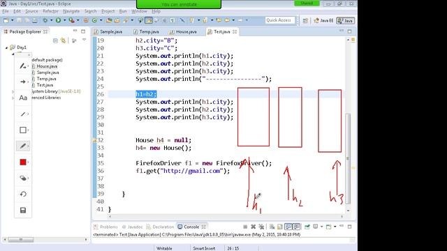Viewport: 447px width, 251px height.
Task: Click the Console tab
Action: tap(191, 227)
